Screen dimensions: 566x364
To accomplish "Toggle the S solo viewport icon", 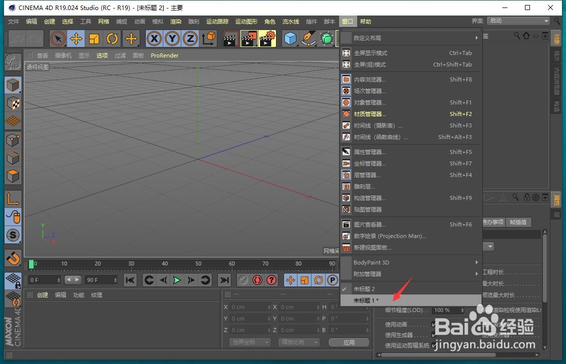I will click(13, 235).
